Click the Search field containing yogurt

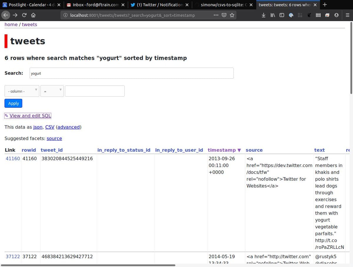pos(131,73)
